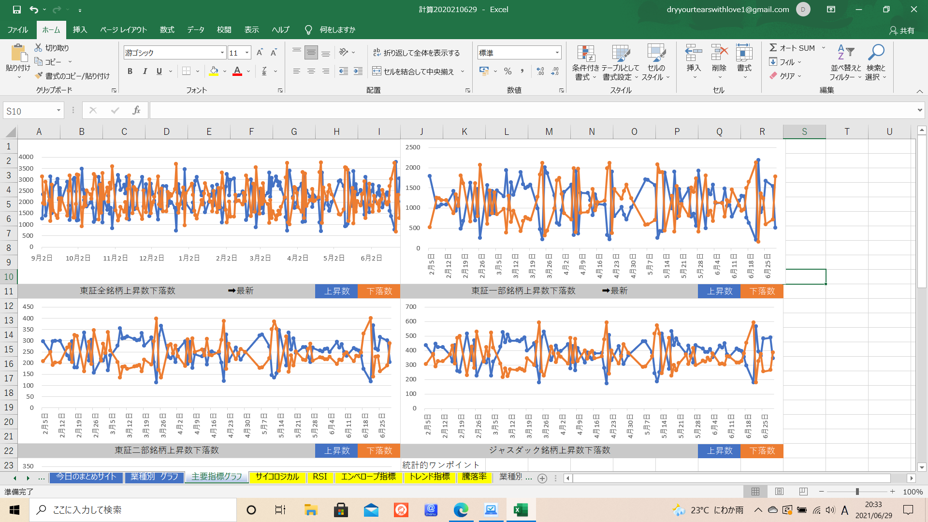Image resolution: width=928 pixels, height=522 pixels.
Task: Switch to the RSI sheet tab
Action: click(x=319, y=477)
